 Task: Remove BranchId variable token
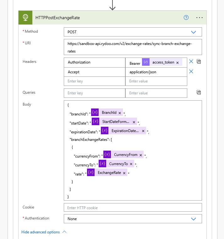[x=120, y=113]
